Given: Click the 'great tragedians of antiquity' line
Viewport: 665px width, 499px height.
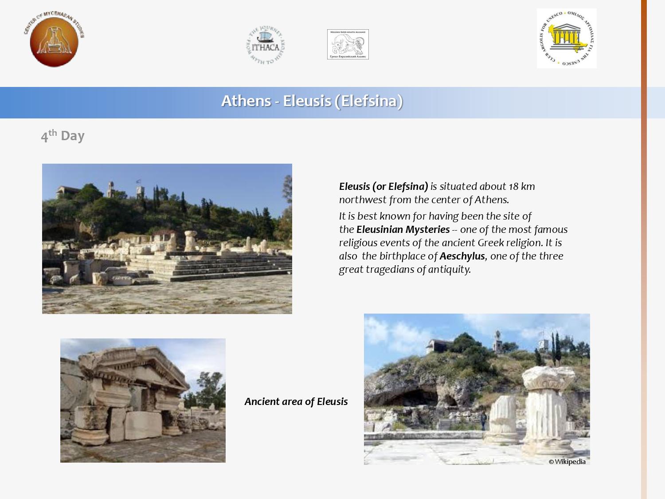Looking at the screenshot, I should coord(404,269).
